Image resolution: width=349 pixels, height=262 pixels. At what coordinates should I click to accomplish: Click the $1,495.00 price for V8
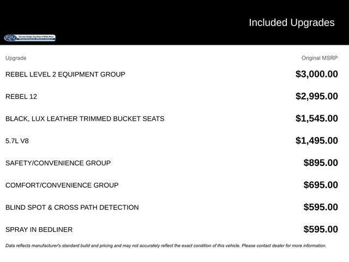tap(316, 141)
